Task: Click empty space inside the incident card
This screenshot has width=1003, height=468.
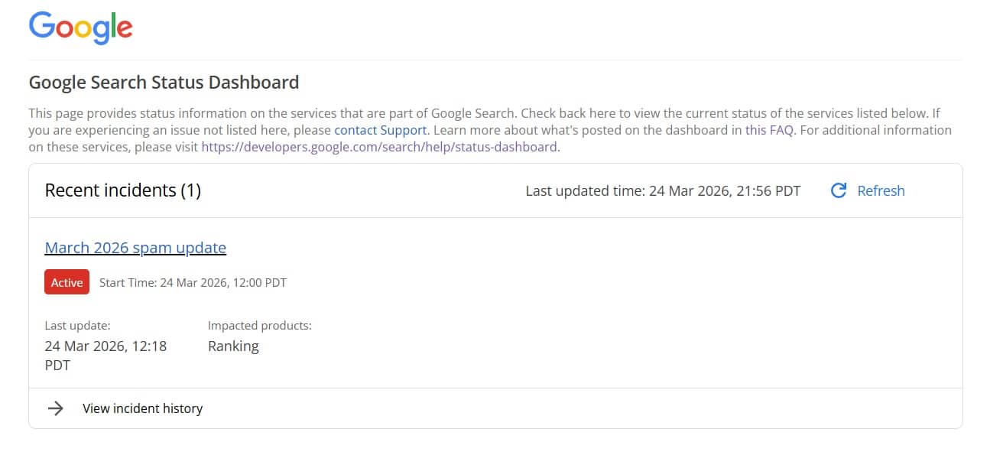Action: [x=612, y=321]
